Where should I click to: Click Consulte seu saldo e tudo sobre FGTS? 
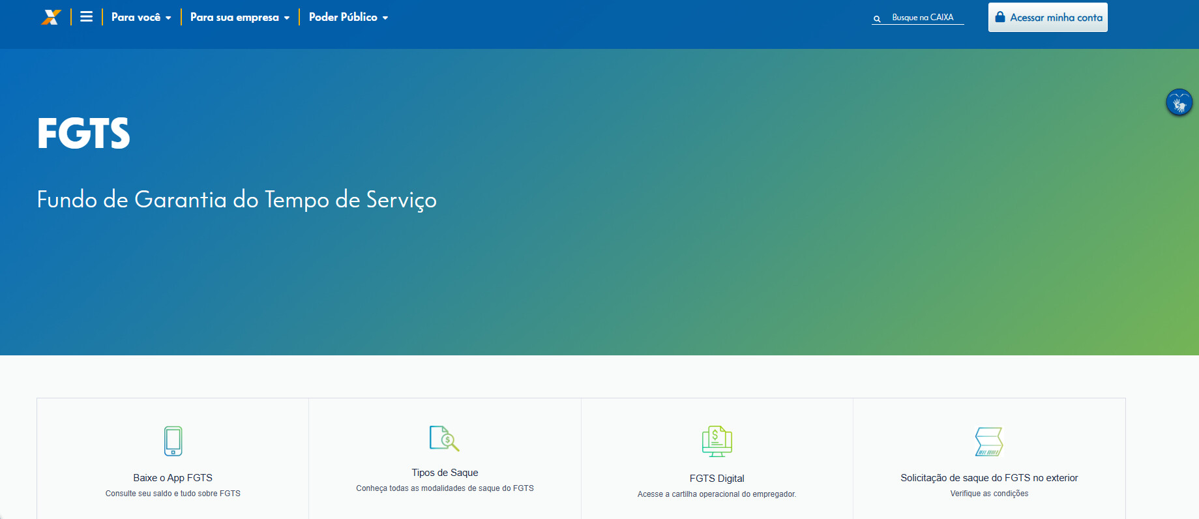coord(173,494)
